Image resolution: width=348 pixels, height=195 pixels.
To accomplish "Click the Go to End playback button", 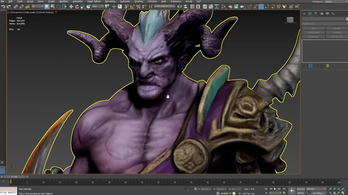I will click(x=284, y=189).
